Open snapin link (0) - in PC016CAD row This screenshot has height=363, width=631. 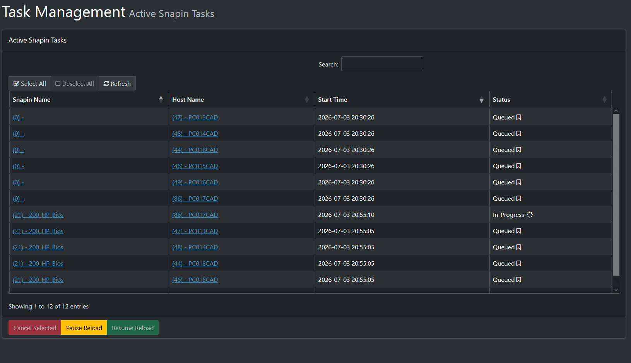(x=18, y=182)
